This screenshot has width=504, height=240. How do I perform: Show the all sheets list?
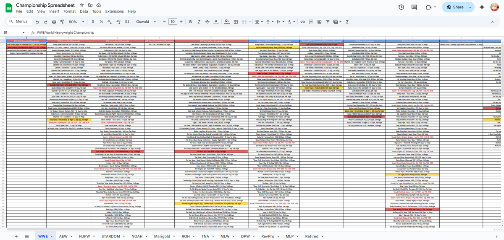coord(26,236)
